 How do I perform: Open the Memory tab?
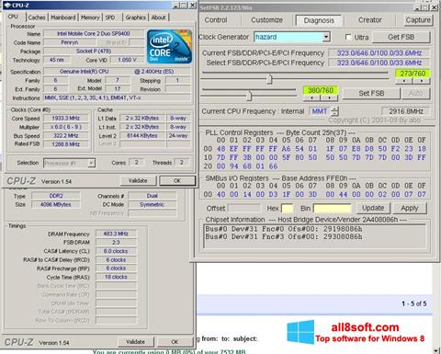(90, 17)
